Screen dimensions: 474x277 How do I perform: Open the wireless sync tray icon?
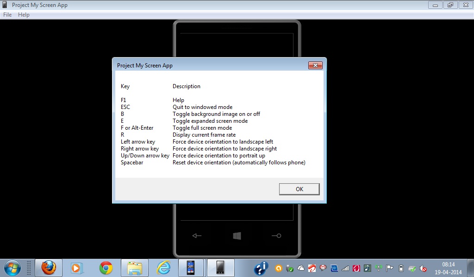(x=378, y=268)
